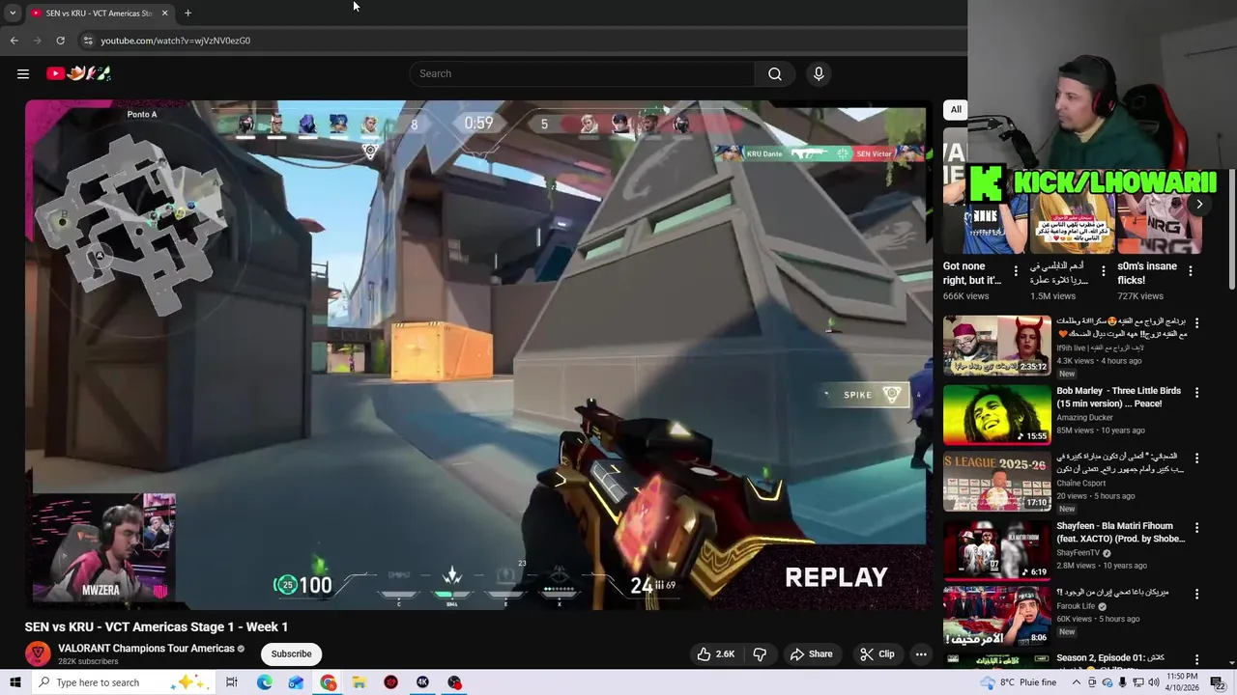Click the video title 'SEN vs KRU - VCT Americas'
1237x695 pixels.
tap(157, 626)
